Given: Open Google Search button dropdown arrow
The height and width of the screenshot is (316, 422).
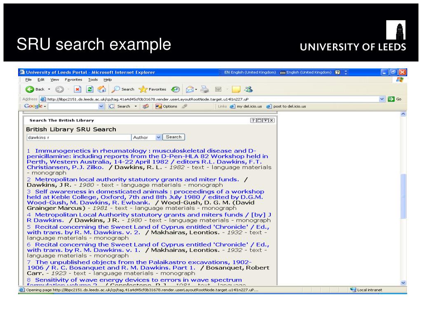Looking at the screenshot, I should click(x=136, y=107).
